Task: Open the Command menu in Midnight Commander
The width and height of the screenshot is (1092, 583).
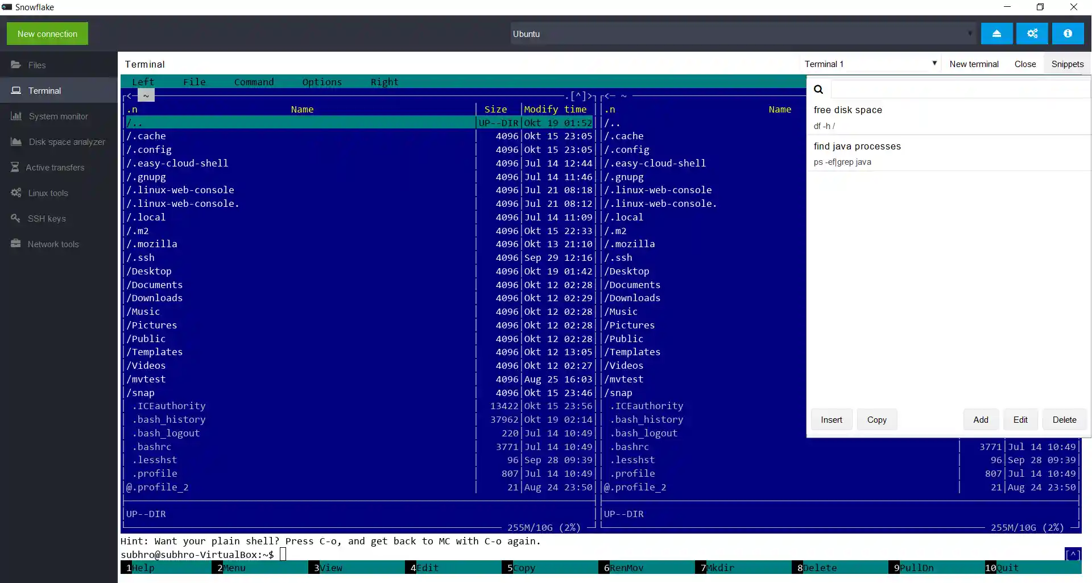Action: 254,82
